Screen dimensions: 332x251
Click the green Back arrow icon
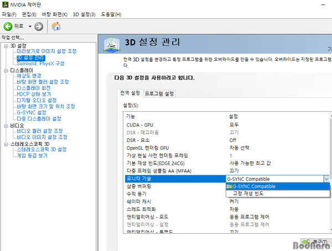pyautogui.click(x=8, y=27)
